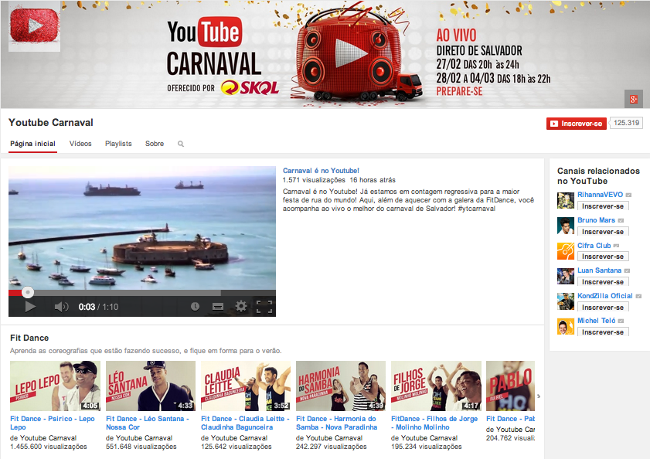
Task: Open 'FitDance - Filhos de Jorge' title link
Action: coord(434,423)
